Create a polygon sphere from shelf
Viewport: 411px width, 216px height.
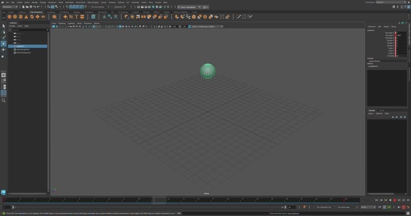tap(9, 17)
